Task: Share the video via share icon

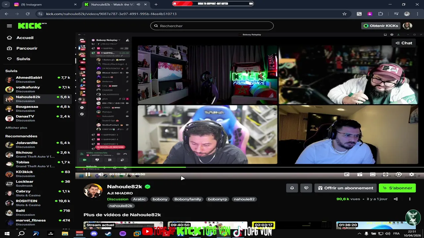Action: 396,199
